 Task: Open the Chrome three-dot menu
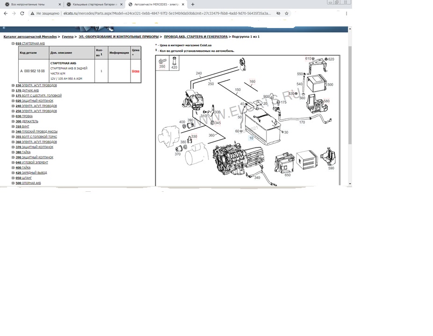(346, 14)
